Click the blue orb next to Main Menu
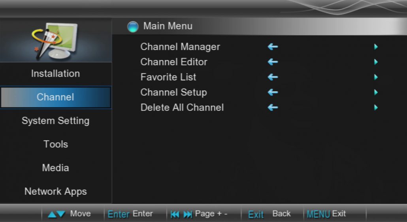This screenshot has height=222, width=407. (133, 27)
